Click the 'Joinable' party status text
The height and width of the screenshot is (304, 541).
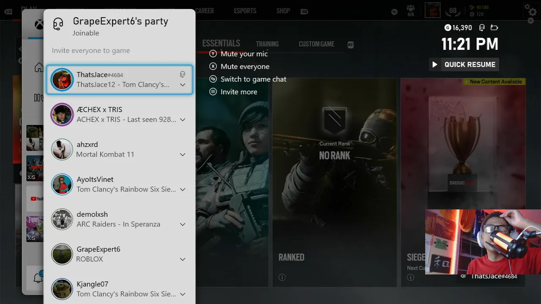(86, 33)
